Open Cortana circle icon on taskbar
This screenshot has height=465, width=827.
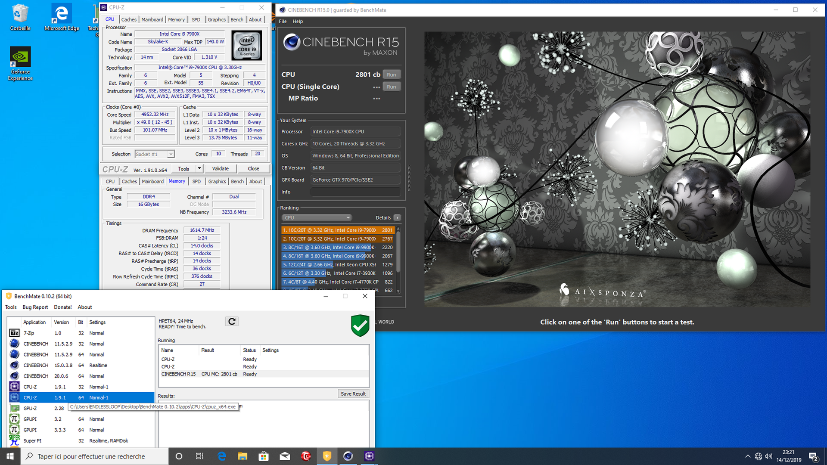179,456
